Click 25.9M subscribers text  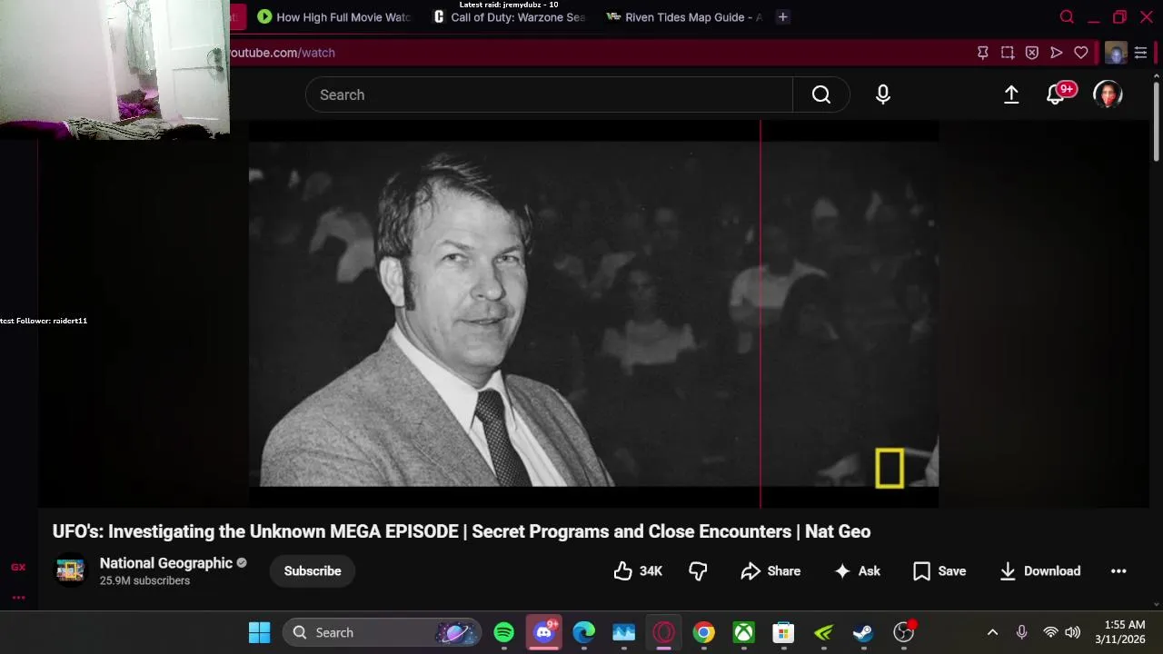click(x=144, y=580)
